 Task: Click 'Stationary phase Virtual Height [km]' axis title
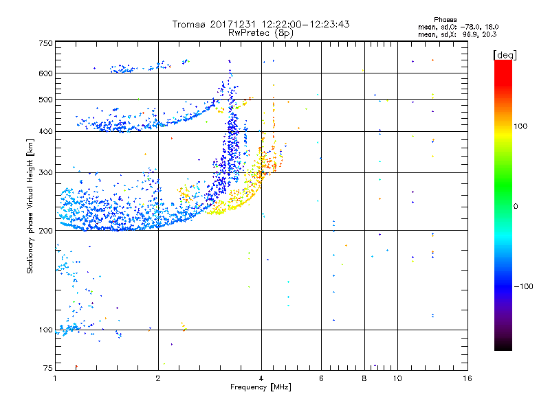pos(30,206)
